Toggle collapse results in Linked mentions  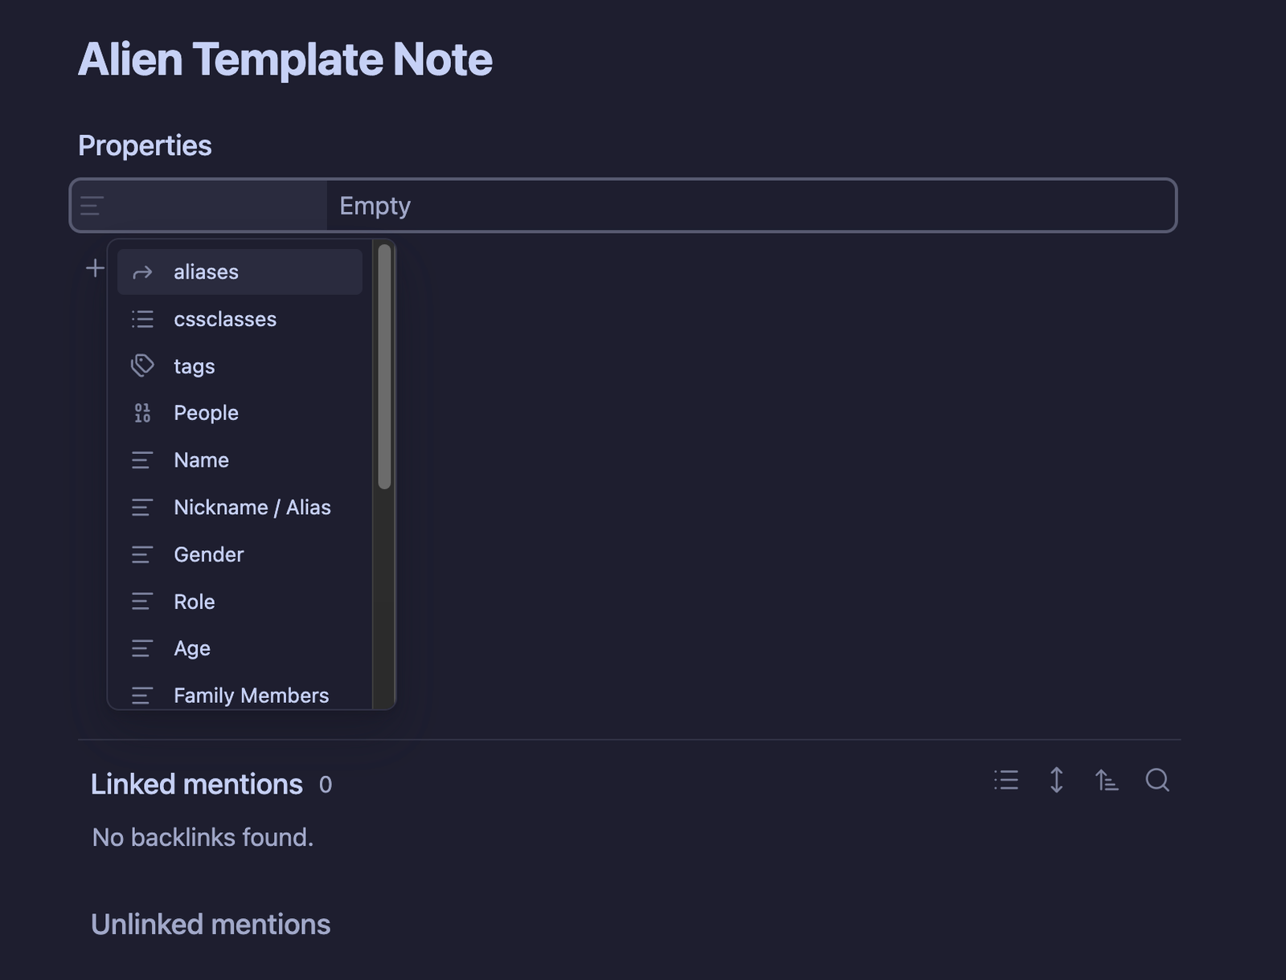pos(1006,780)
